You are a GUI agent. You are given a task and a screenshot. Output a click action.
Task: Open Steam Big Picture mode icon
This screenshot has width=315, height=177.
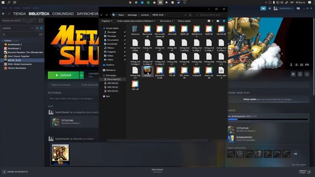tap(298, 8)
